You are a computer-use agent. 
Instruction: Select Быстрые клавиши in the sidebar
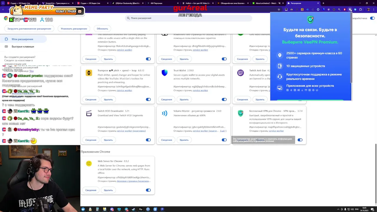pos(23,47)
